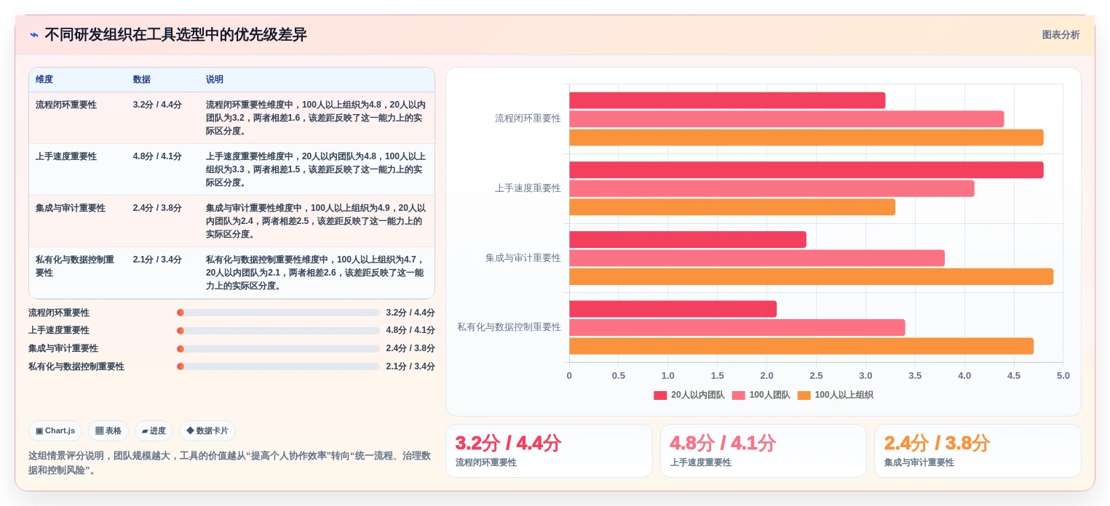Click the lightning icon beside the title

click(x=33, y=35)
